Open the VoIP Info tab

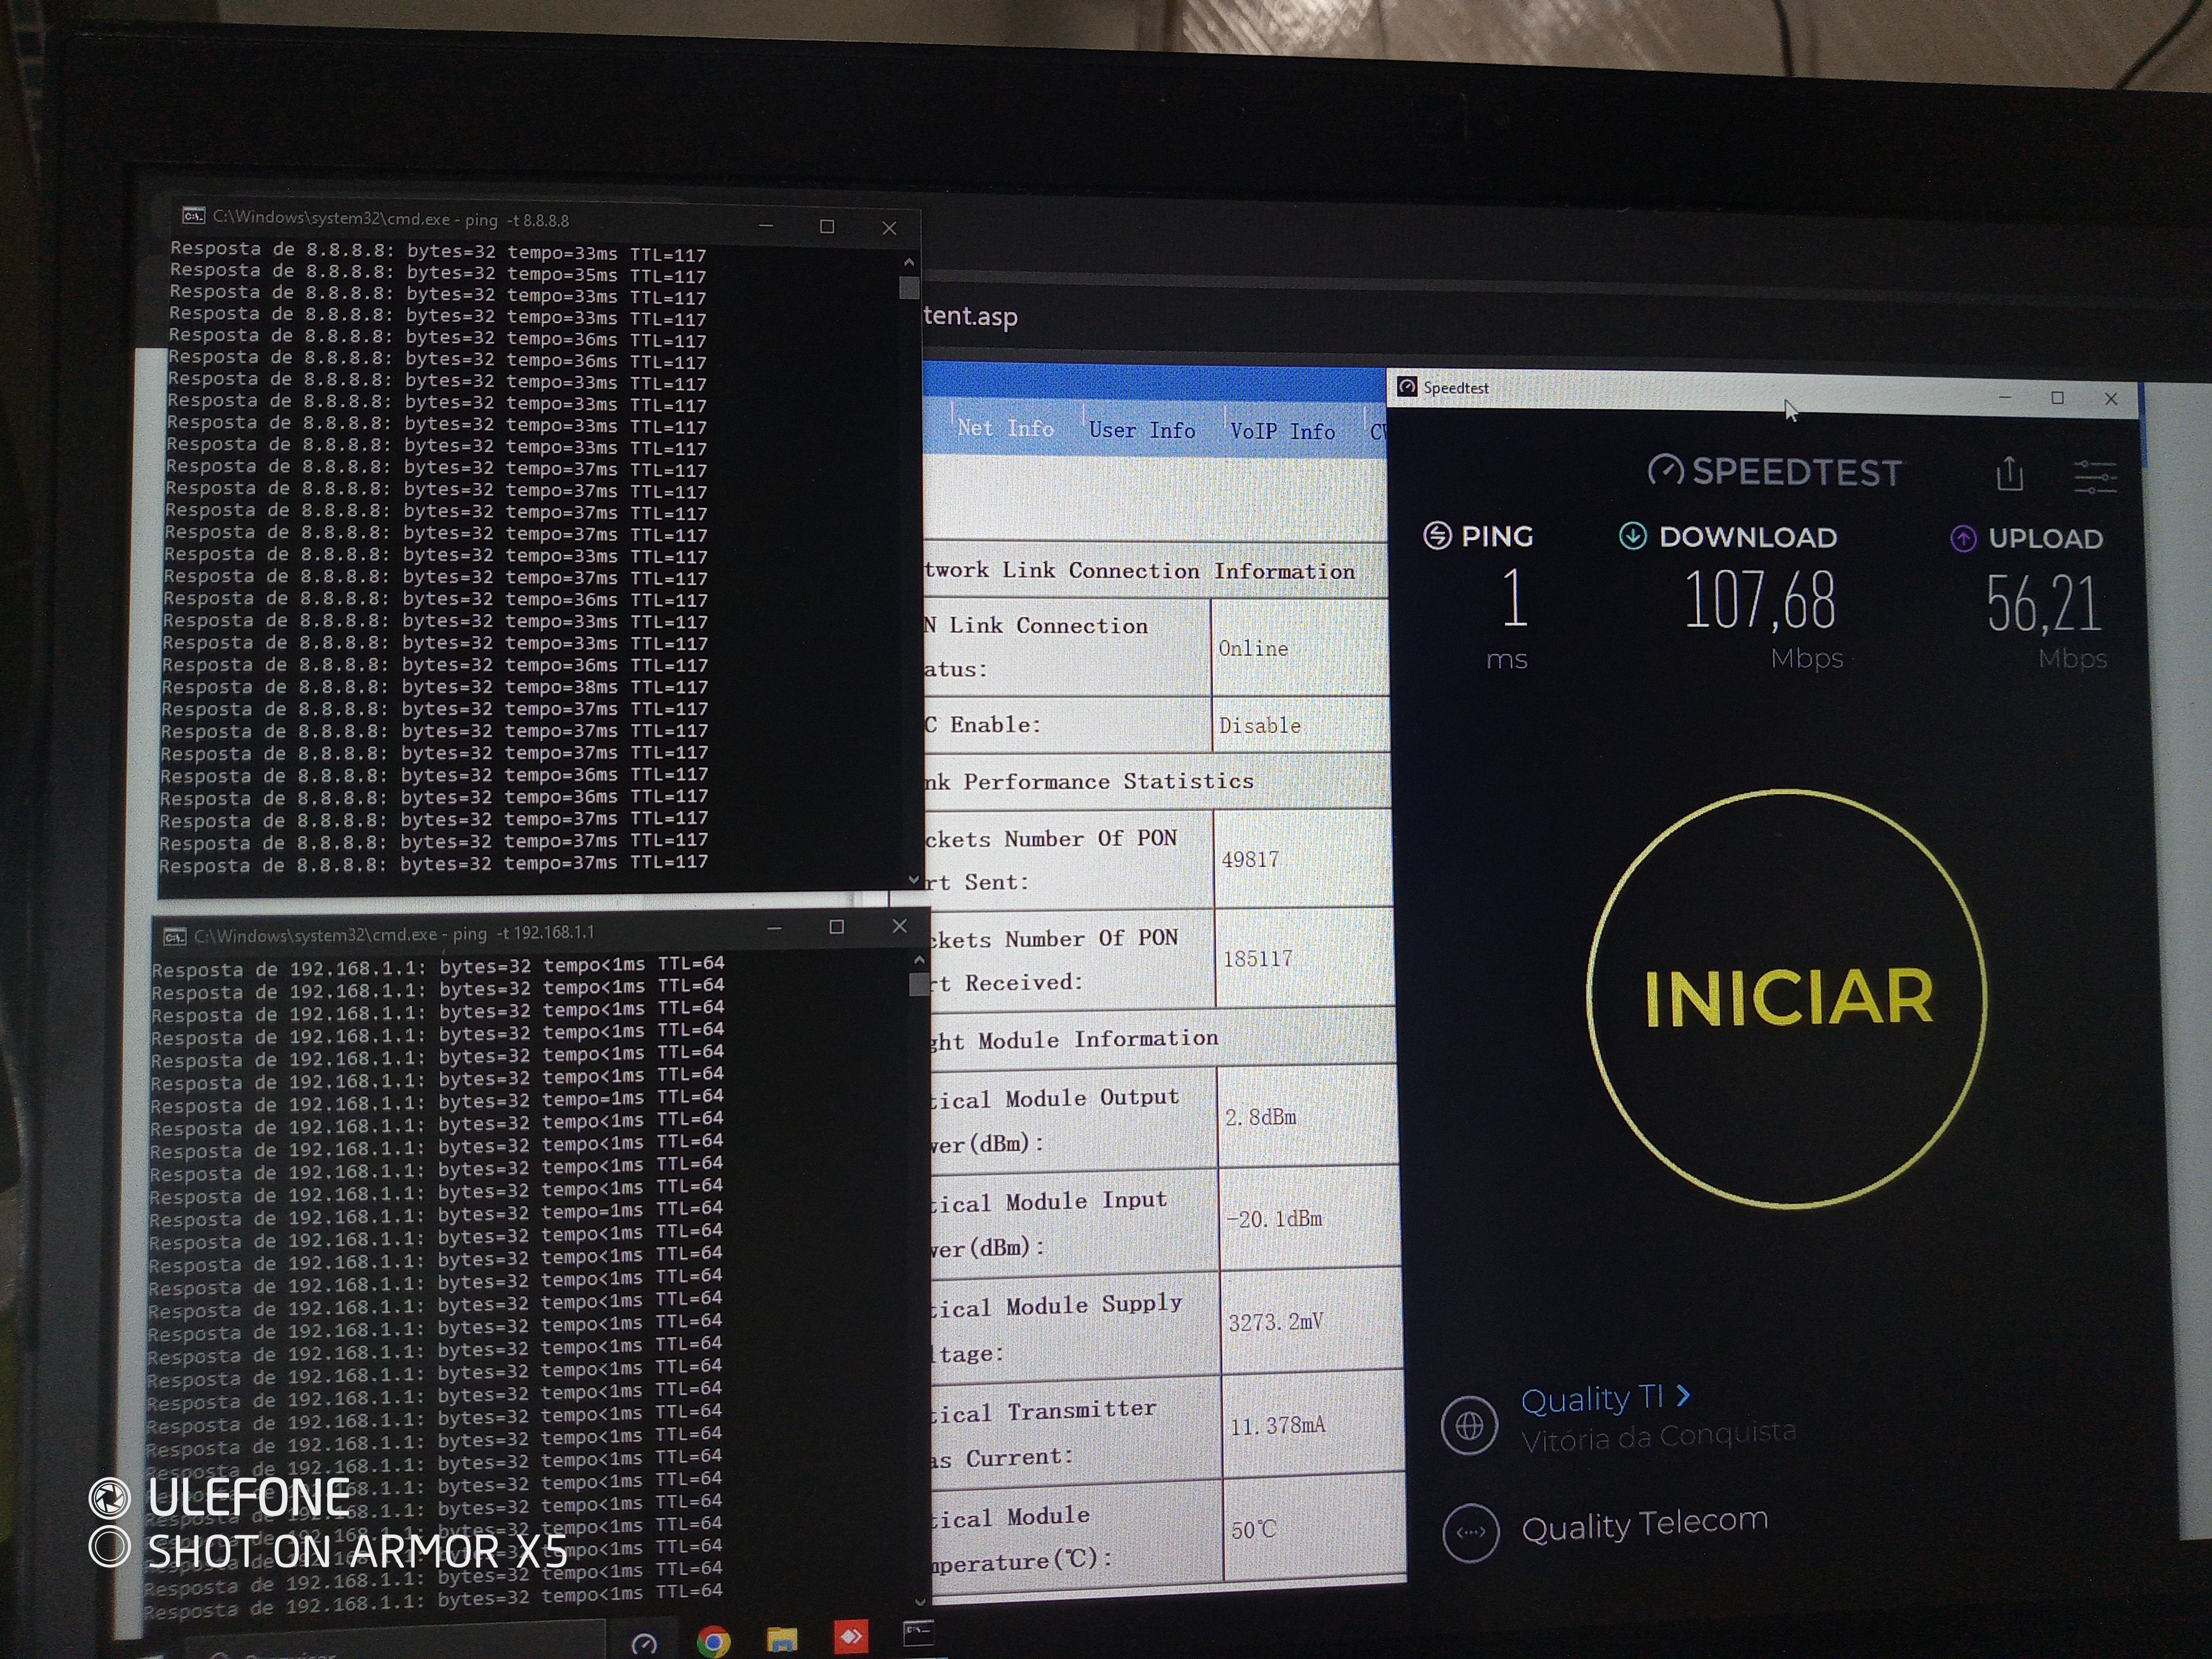coord(1282,431)
